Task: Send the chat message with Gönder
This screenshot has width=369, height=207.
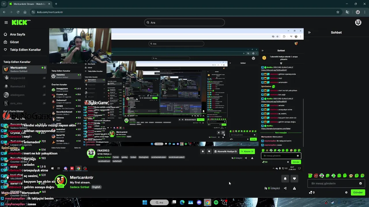Action: click(358, 192)
